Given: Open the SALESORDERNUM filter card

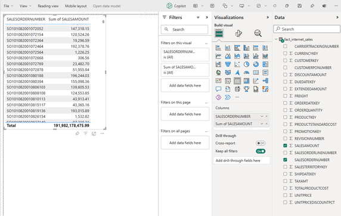Looking at the screenshot, I should [185, 54].
